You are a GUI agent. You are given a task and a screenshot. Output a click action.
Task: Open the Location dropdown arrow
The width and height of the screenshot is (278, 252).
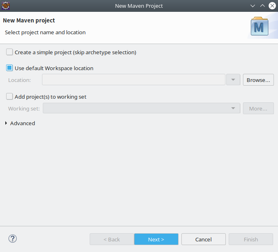(x=233, y=80)
